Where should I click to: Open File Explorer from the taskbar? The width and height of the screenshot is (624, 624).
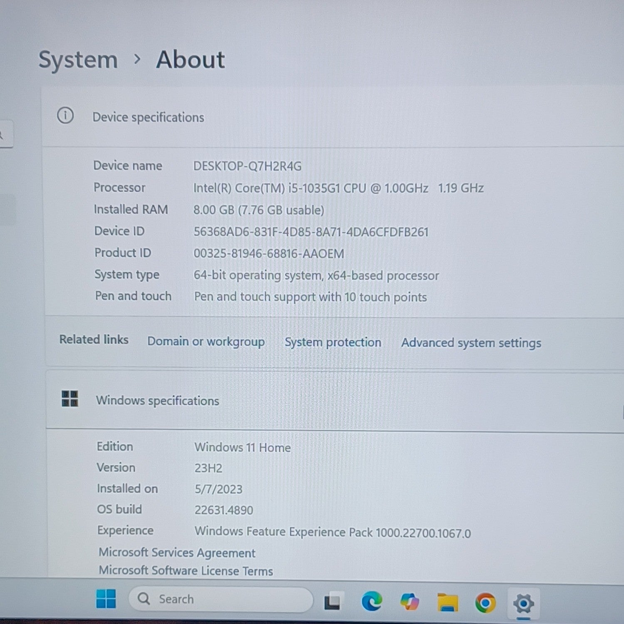(448, 603)
